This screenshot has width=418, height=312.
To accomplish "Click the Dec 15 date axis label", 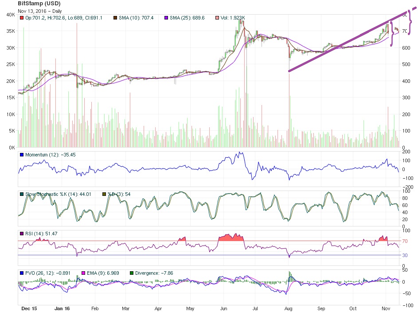I will pos(29,308).
